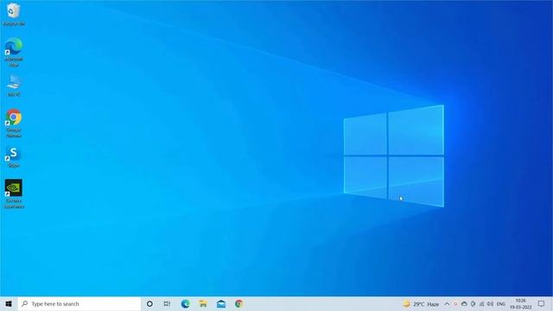Select the Google Chrome desktop shortcut
The image size is (553, 311).
point(14,123)
